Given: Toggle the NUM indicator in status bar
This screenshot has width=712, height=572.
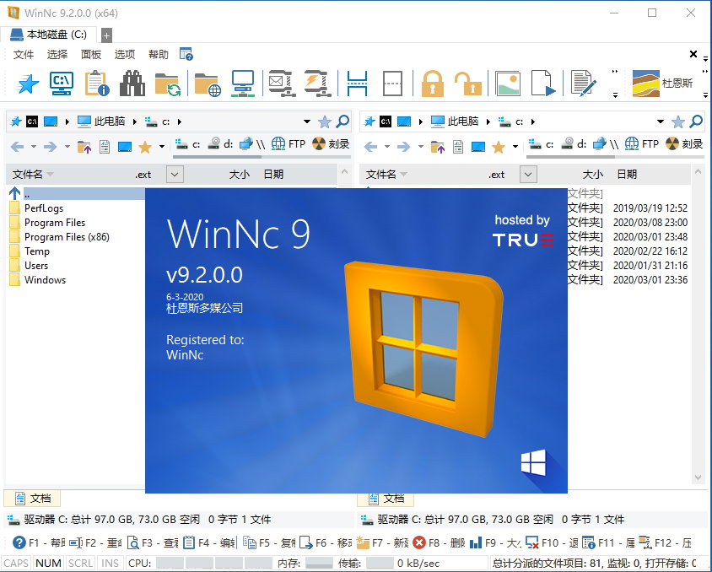Looking at the screenshot, I should pyautogui.click(x=48, y=564).
